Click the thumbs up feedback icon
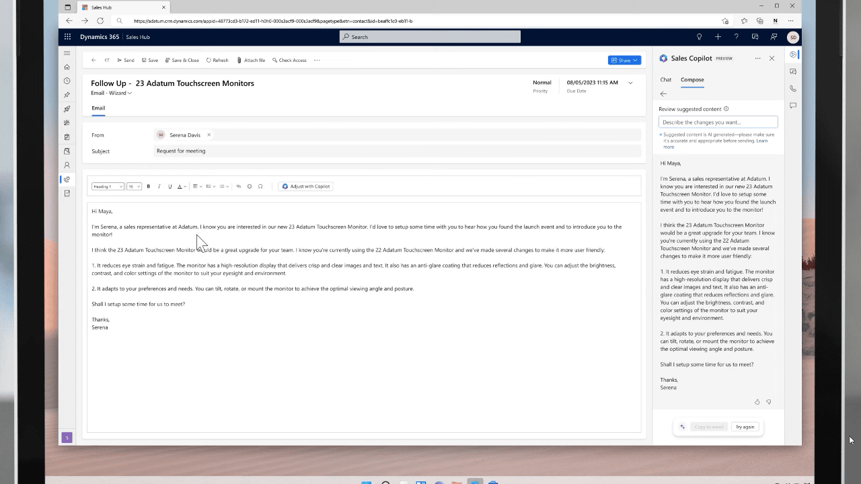The image size is (861, 484). [757, 402]
